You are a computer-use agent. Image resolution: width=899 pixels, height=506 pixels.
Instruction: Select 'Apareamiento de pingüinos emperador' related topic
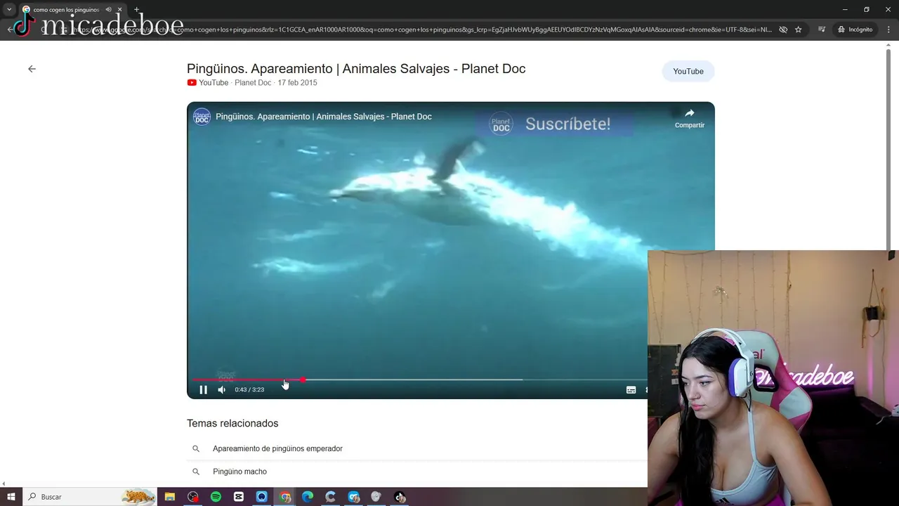tap(277, 448)
